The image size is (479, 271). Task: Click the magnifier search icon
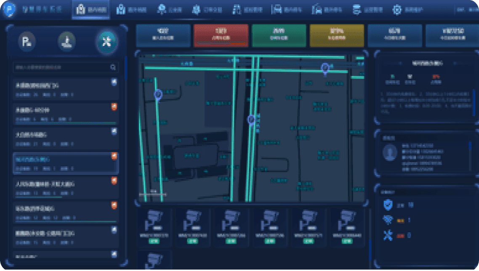(x=113, y=67)
